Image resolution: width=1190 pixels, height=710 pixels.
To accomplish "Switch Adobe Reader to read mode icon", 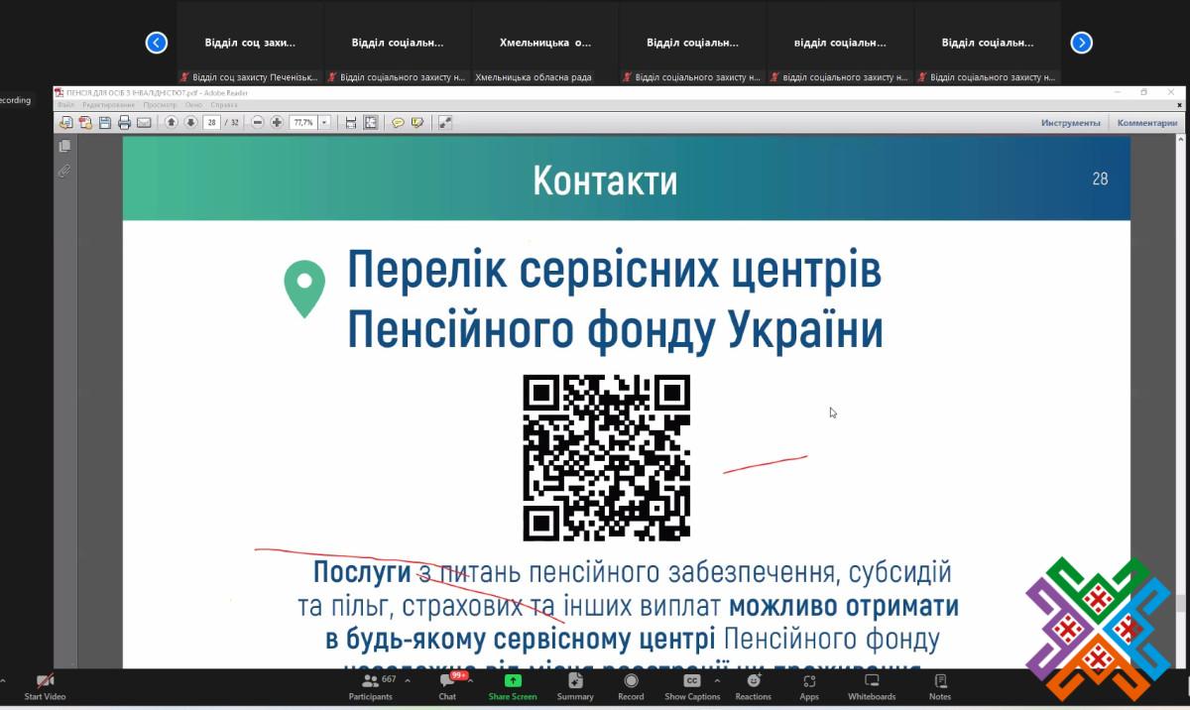I will point(444,122).
